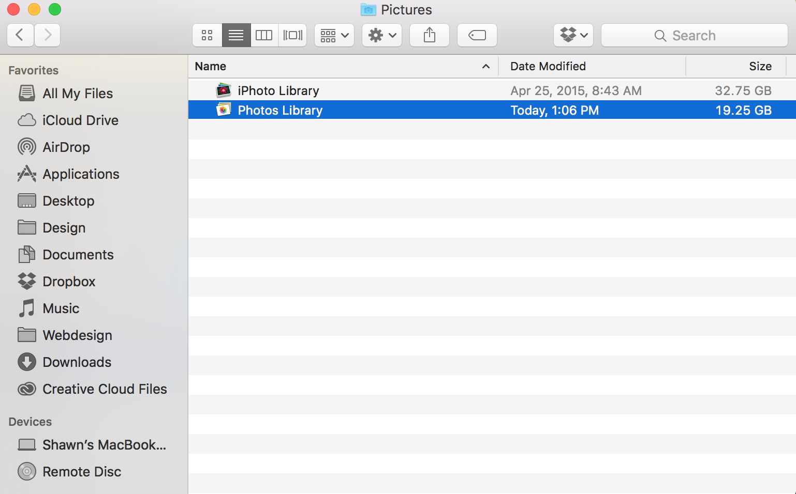Click the Applications sidebar icon
The width and height of the screenshot is (796, 494).
click(x=27, y=174)
